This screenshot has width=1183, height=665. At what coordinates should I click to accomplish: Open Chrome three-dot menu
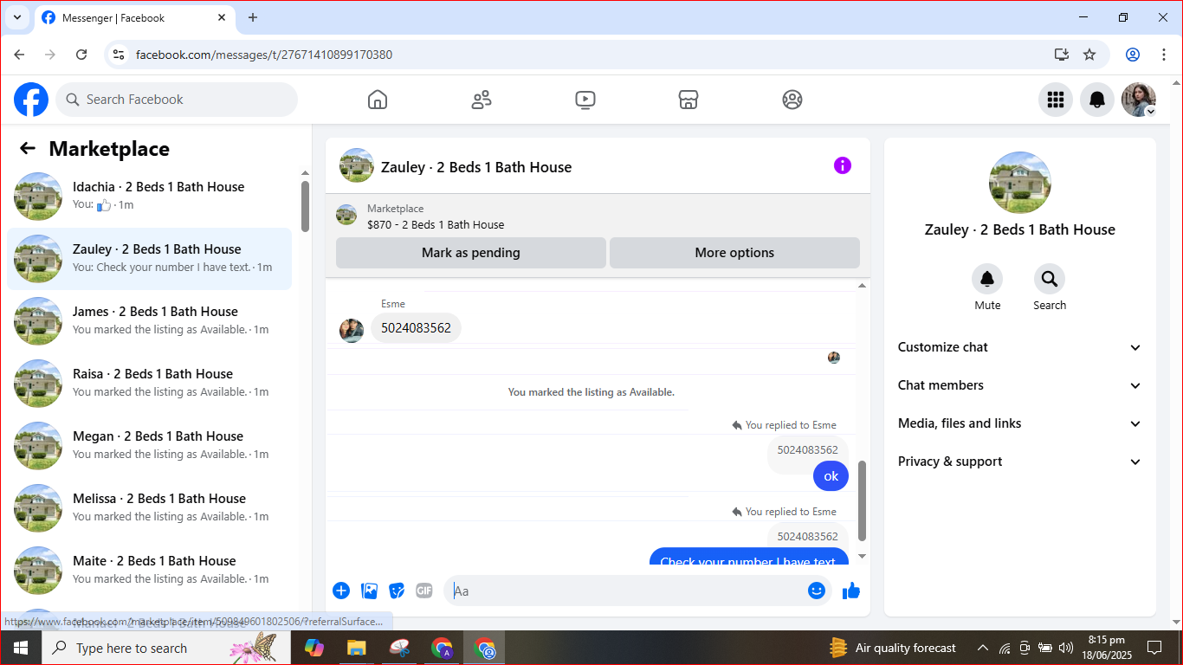[x=1164, y=55]
